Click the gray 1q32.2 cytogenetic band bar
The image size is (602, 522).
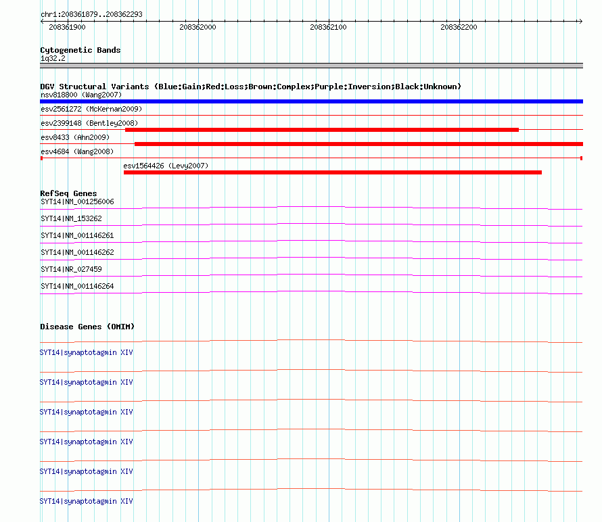[311, 66]
